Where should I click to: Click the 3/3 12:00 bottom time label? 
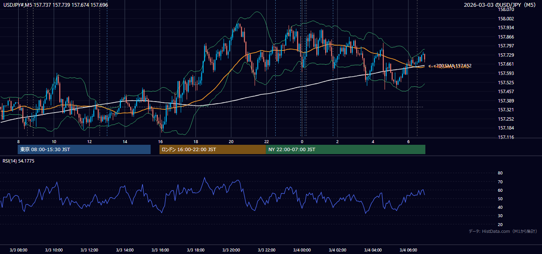[89, 250]
